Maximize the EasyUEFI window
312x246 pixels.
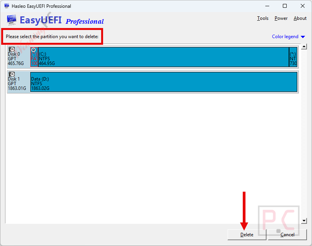point(285,6)
